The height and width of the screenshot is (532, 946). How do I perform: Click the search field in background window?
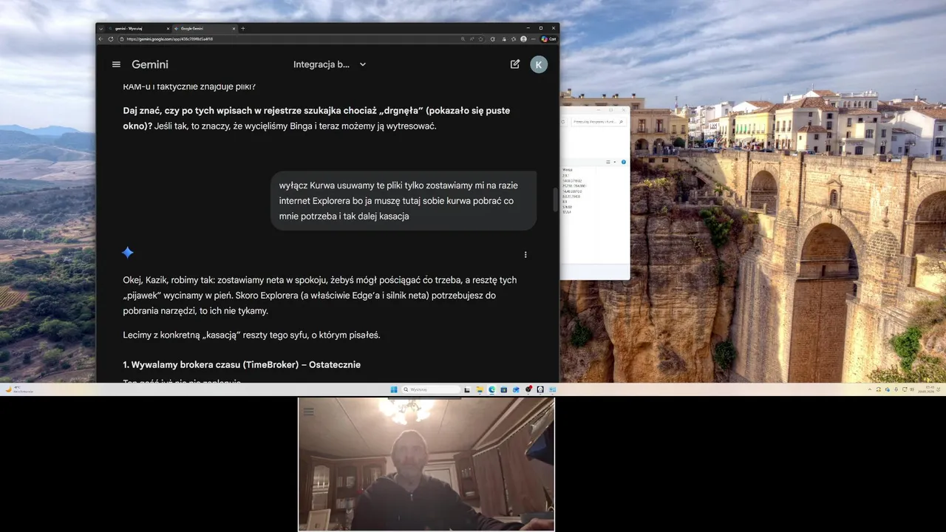[x=599, y=122]
